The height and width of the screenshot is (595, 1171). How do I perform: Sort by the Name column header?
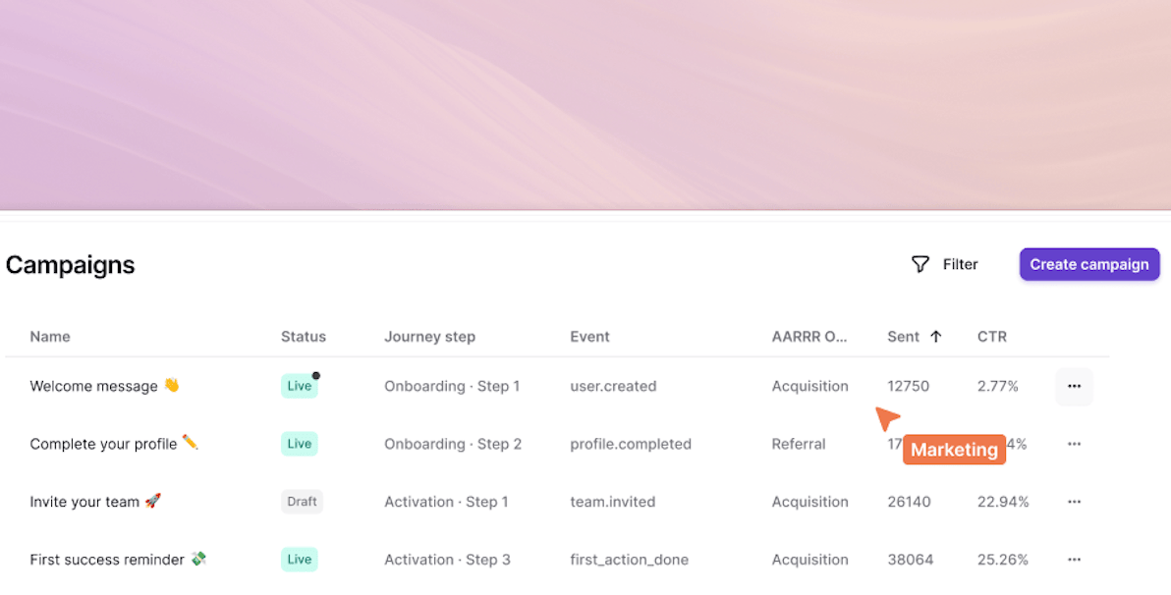pos(50,337)
